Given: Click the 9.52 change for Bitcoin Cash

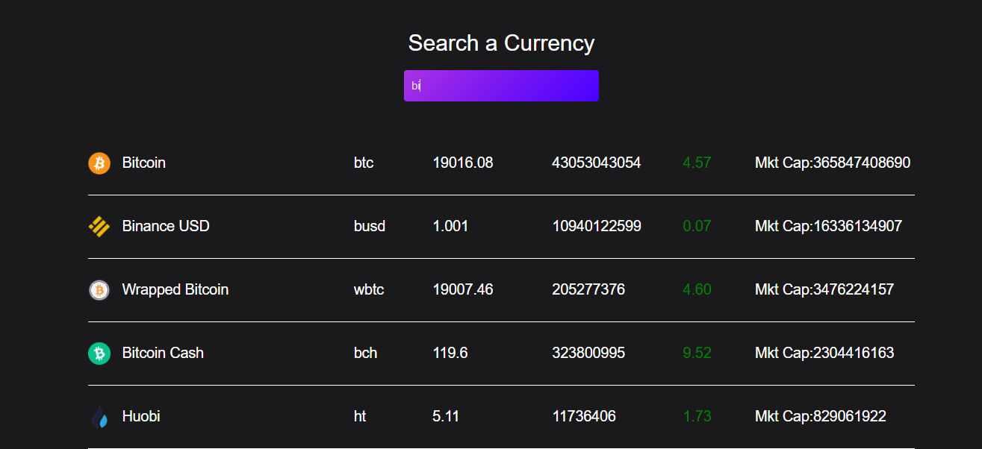Looking at the screenshot, I should 697,352.
